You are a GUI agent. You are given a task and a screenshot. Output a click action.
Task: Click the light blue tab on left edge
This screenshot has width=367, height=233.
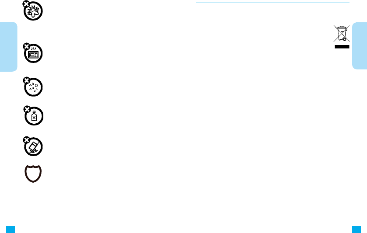pos(9,47)
